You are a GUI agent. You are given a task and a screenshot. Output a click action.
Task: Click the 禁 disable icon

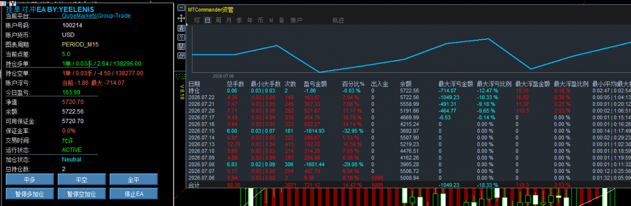(x=181, y=46)
